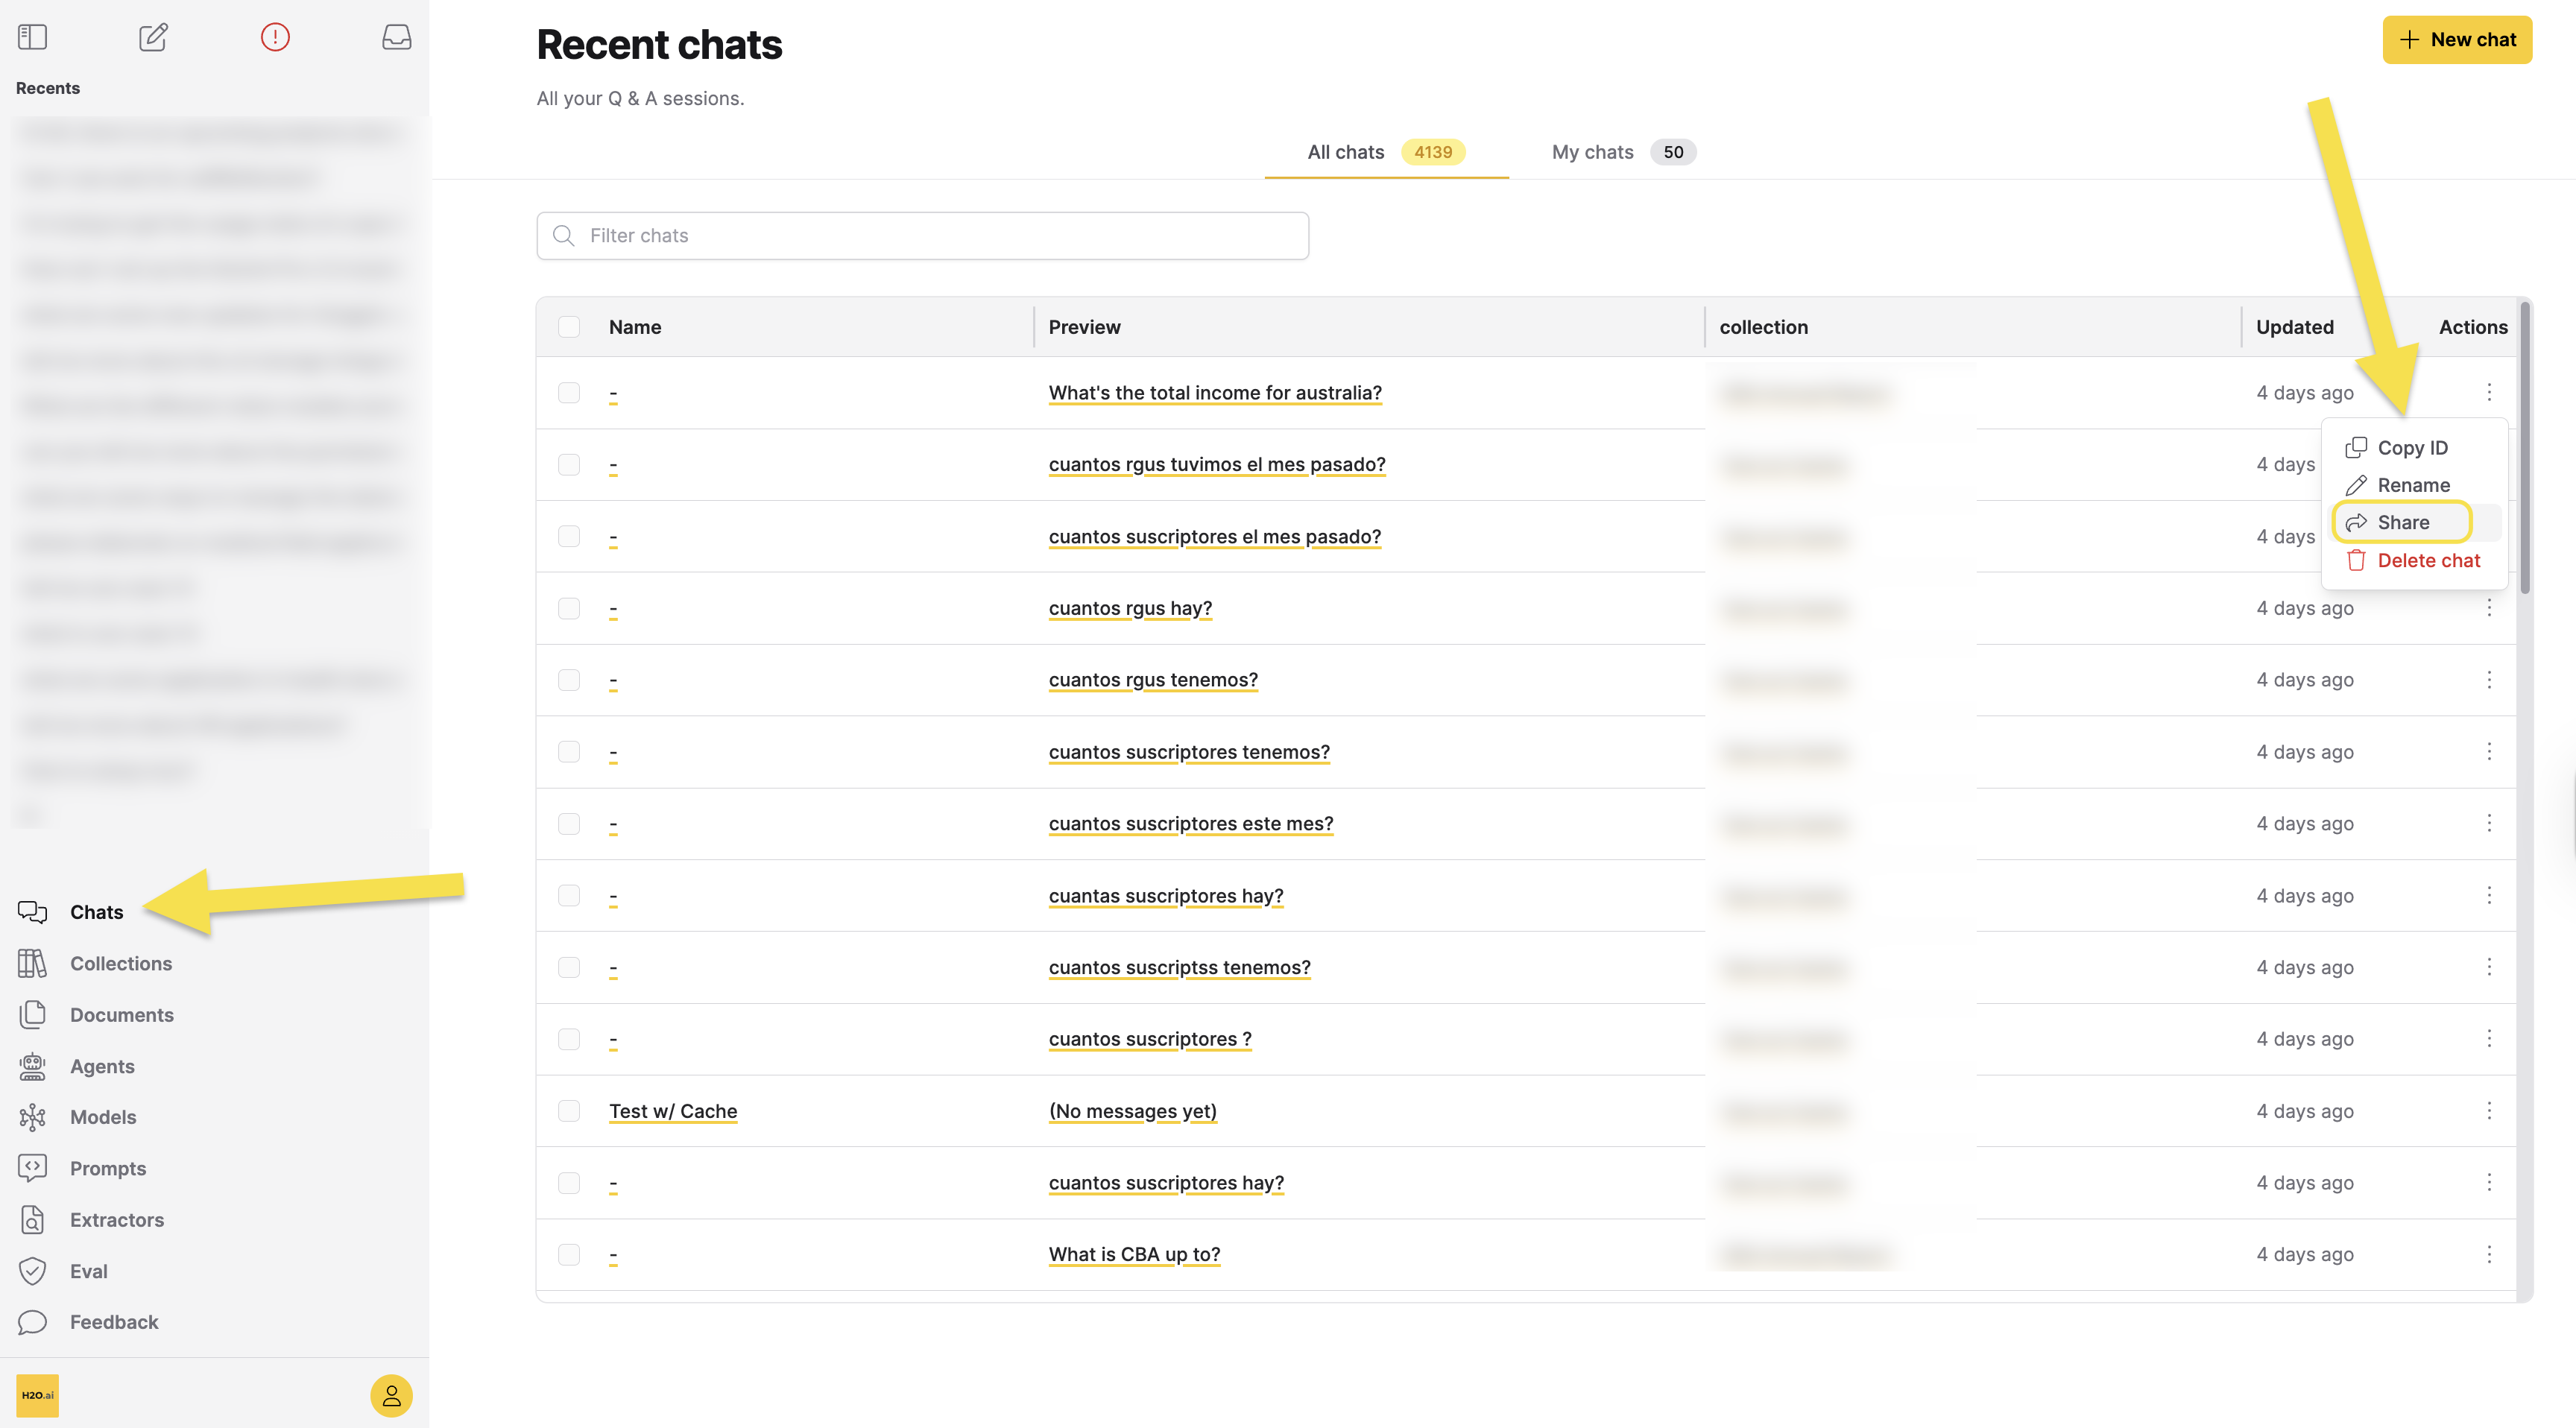Go to Agents robot icon
2576x1428 pixels.
[32, 1066]
